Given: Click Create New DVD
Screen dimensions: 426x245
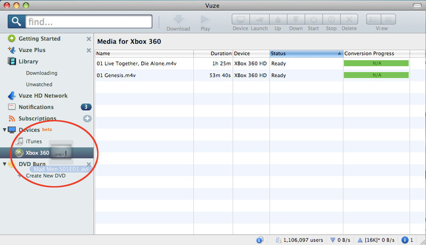Looking at the screenshot, I should point(46,176).
